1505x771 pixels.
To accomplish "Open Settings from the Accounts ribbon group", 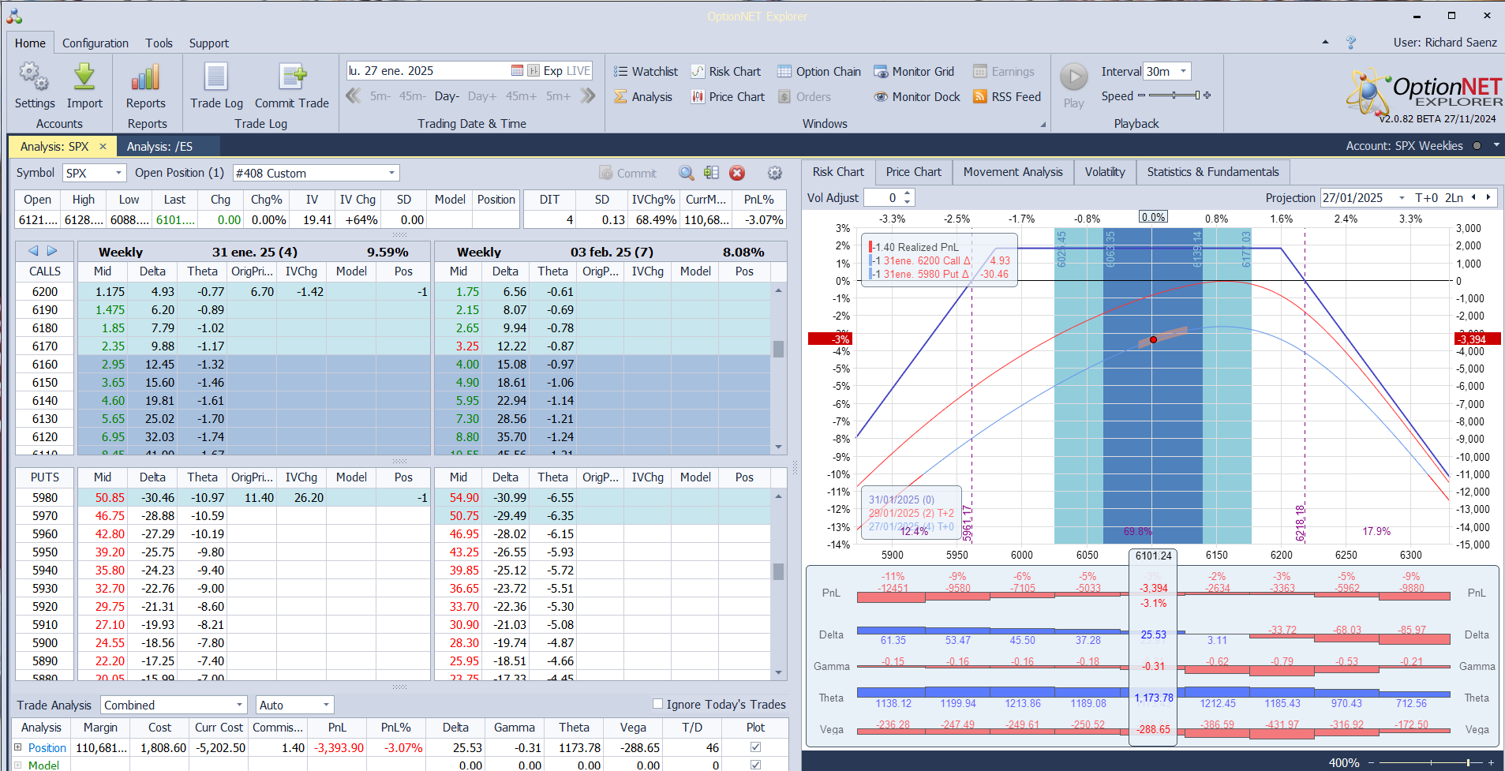I will tap(34, 86).
